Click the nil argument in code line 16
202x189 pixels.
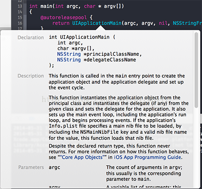(x=163, y=23)
